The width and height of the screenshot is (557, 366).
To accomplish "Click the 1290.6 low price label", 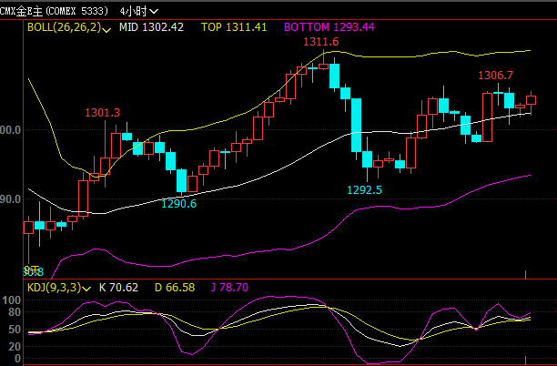I will coord(178,204).
